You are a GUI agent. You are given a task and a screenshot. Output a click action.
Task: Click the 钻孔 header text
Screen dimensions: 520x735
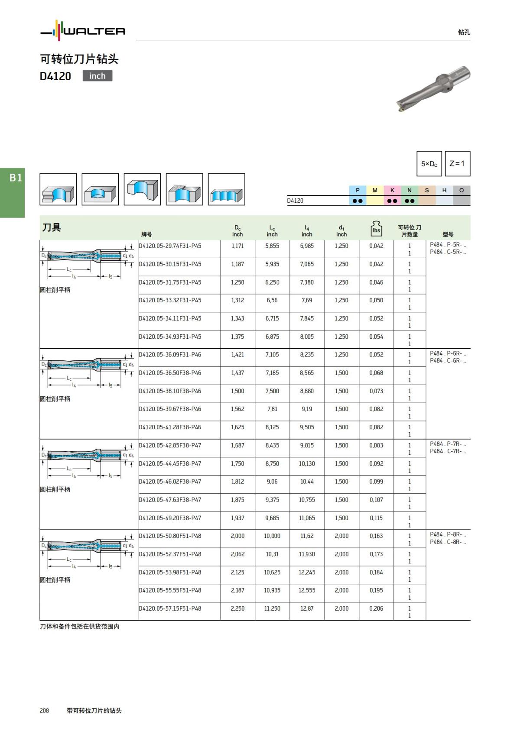pos(464,32)
